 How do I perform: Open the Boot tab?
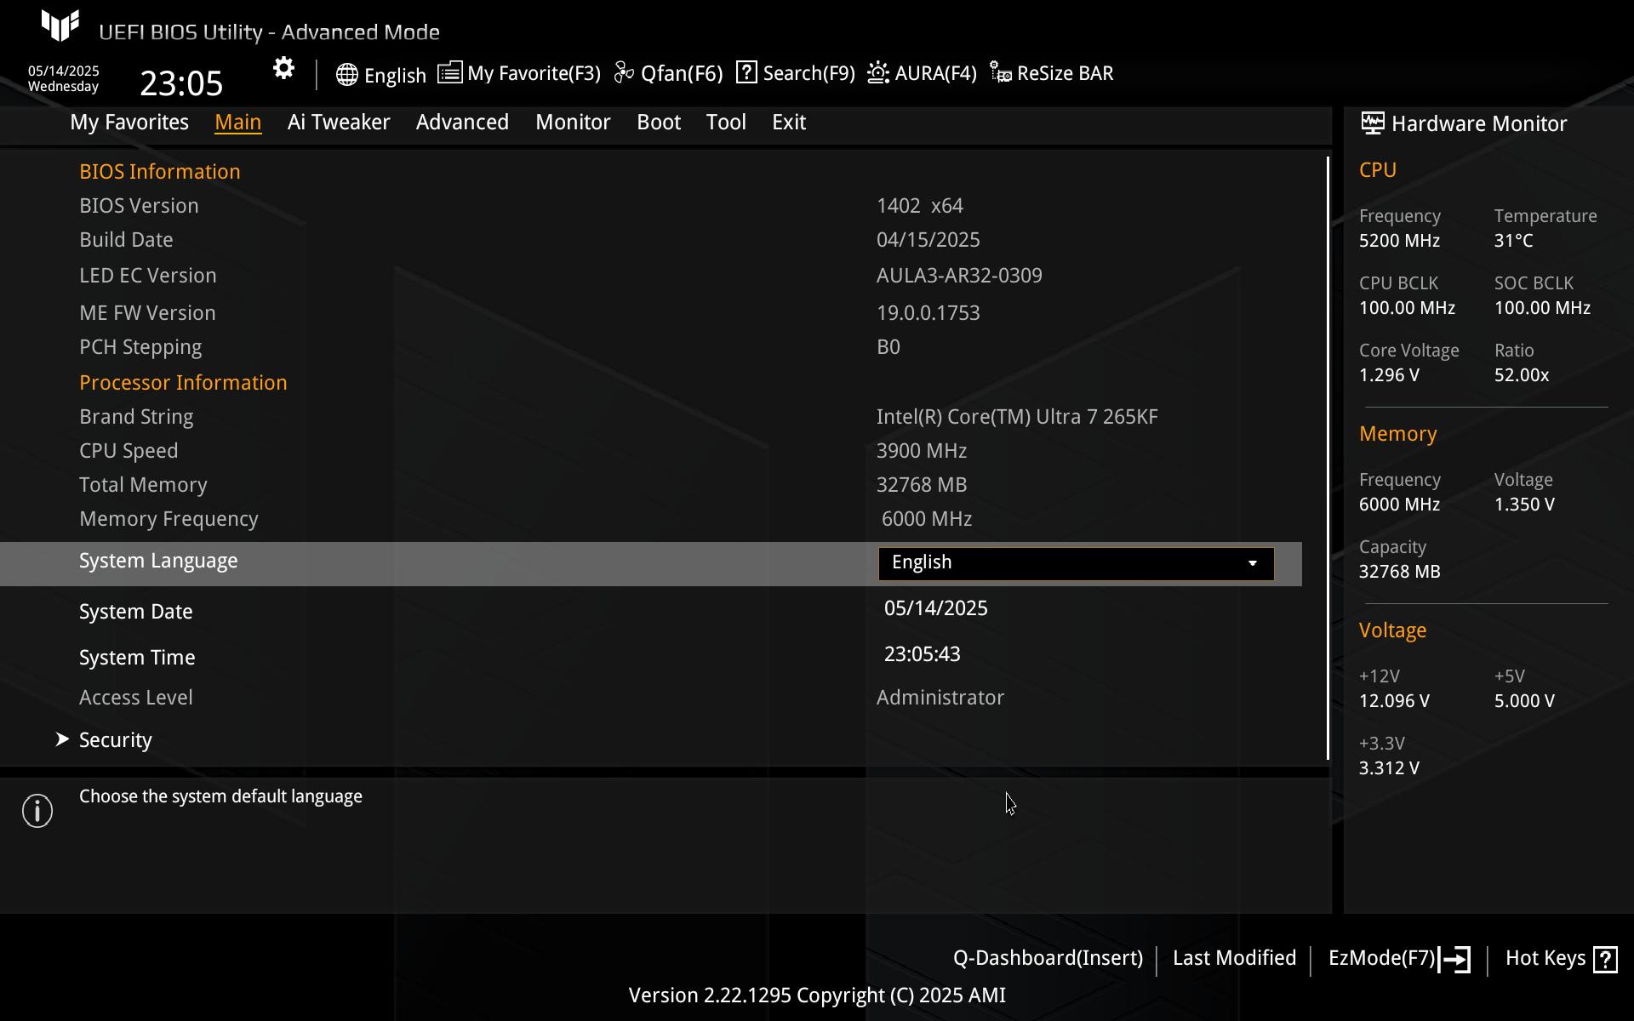tap(659, 123)
